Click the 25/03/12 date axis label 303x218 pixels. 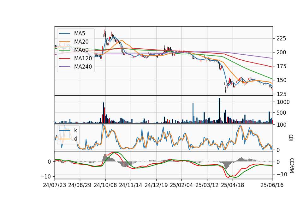(x=207, y=185)
